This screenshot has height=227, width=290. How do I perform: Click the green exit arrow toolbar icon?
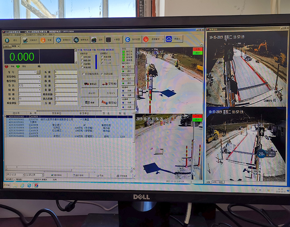7,40
